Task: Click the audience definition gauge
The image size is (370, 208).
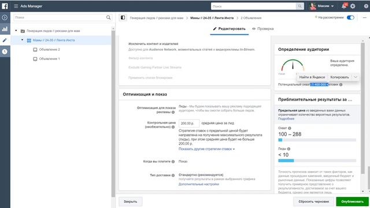Action: pyautogui.click(x=293, y=65)
